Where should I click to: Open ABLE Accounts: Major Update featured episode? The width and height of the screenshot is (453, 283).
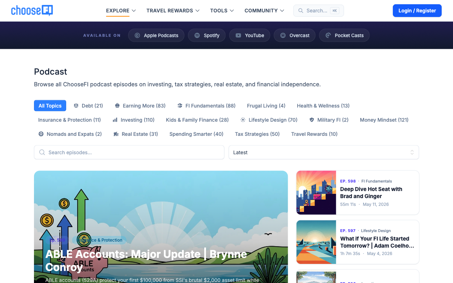(x=146, y=260)
